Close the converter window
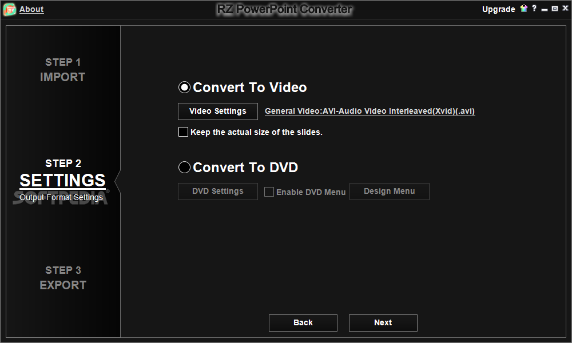 click(x=565, y=9)
